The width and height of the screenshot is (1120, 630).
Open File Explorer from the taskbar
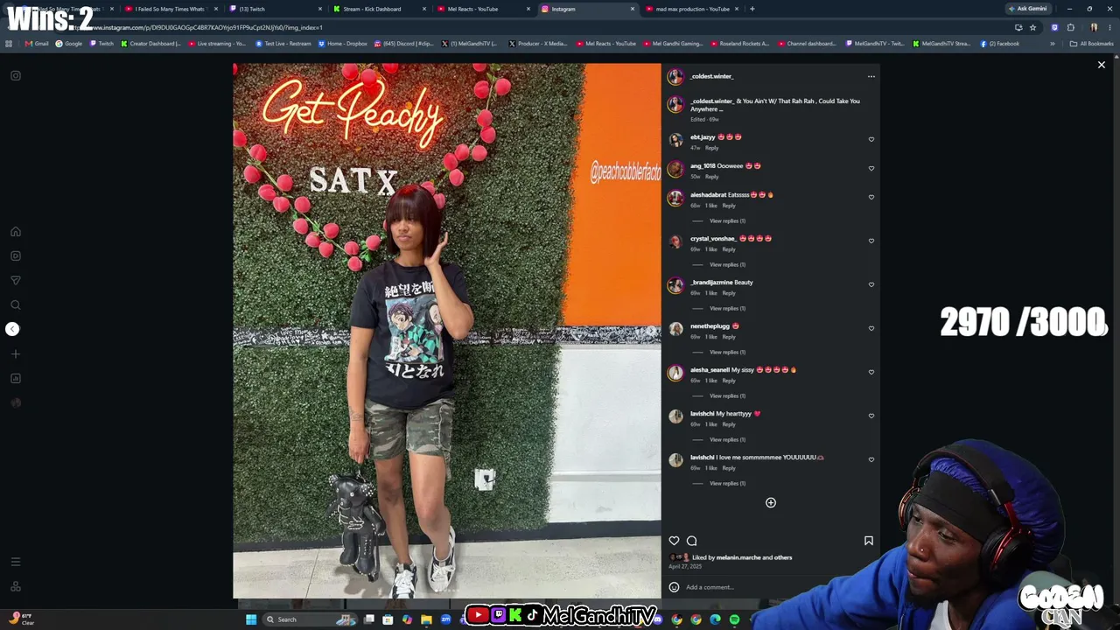click(426, 619)
